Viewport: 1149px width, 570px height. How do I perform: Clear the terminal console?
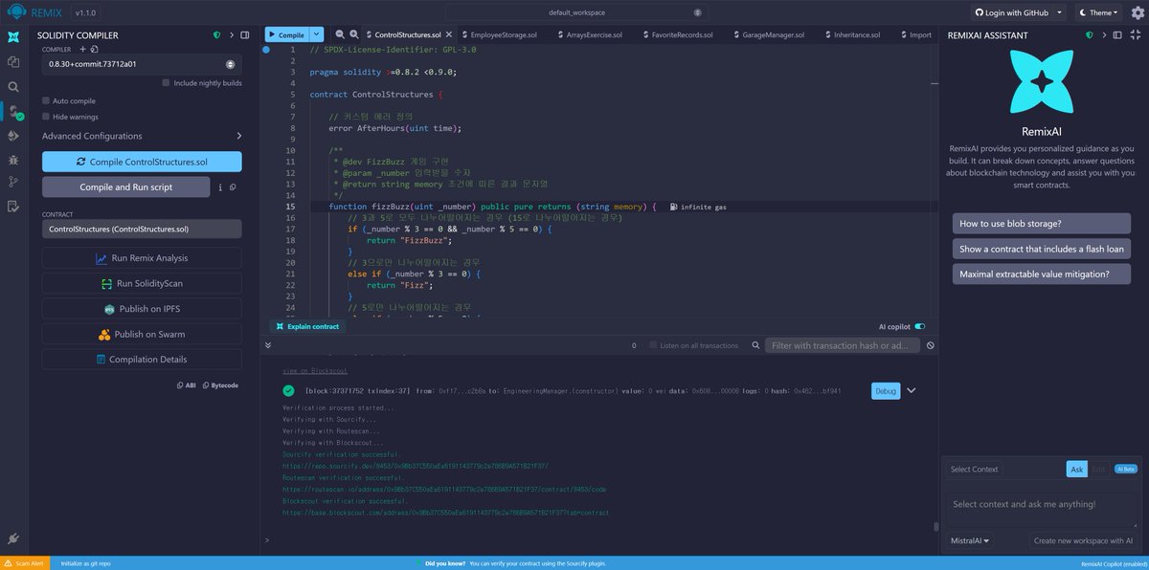(931, 345)
